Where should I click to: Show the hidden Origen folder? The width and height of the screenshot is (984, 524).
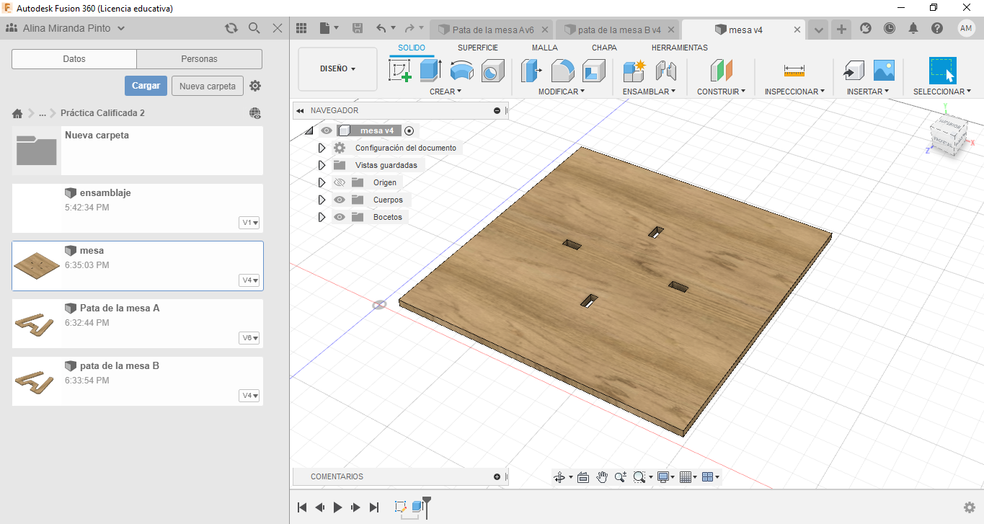[340, 182]
